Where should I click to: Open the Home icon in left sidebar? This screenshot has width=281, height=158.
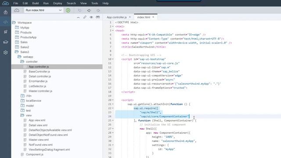6,12
